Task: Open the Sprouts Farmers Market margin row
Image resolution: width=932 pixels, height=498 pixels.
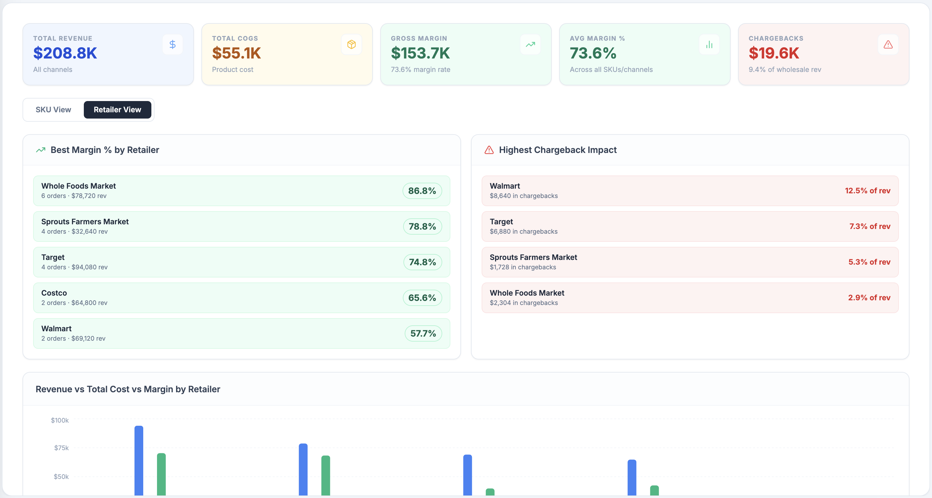Action: tap(242, 226)
